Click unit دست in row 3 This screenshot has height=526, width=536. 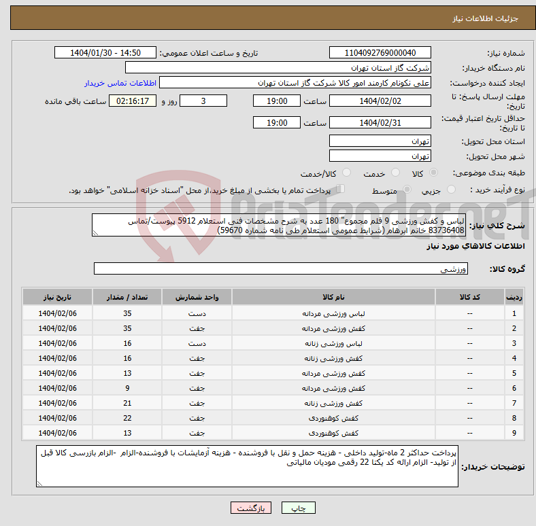point(197,343)
